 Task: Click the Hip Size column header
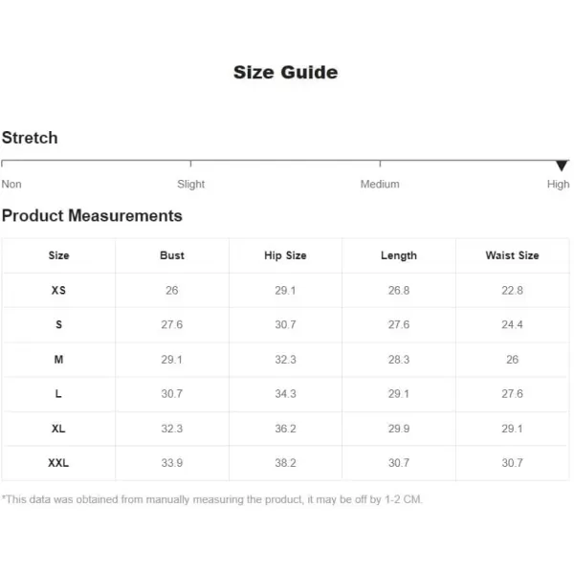click(x=285, y=255)
